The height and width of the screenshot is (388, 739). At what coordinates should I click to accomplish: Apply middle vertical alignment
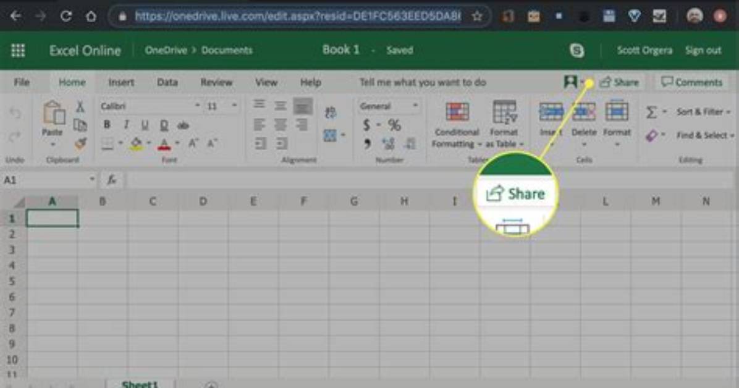[281, 106]
